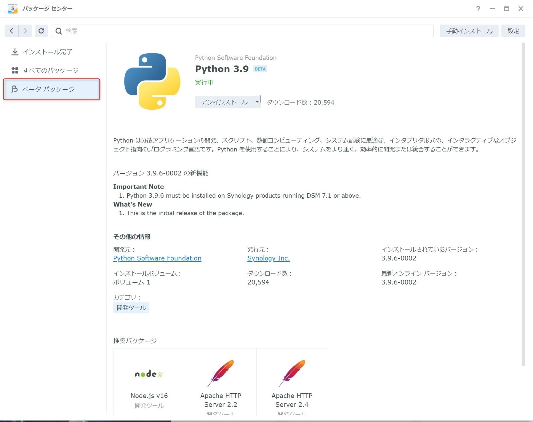The image size is (533, 422).
Task: Open the 設定 settings button
Action: tap(513, 31)
